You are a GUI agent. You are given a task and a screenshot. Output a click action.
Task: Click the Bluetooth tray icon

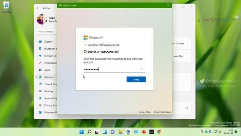pyautogui.click(x=210, y=132)
